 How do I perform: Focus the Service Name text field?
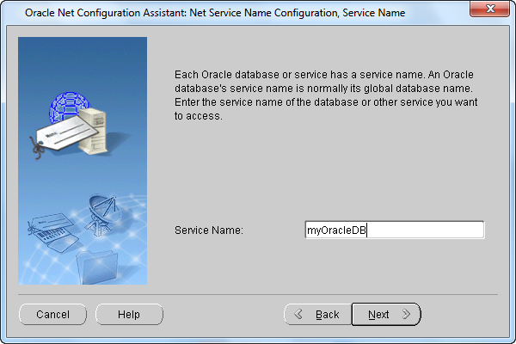pos(395,230)
